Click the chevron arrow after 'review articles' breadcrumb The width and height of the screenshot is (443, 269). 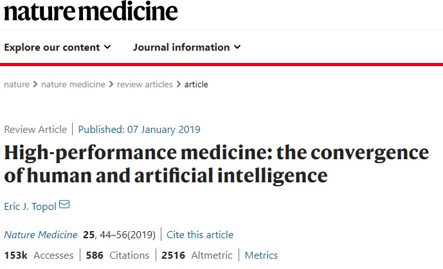coord(179,84)
